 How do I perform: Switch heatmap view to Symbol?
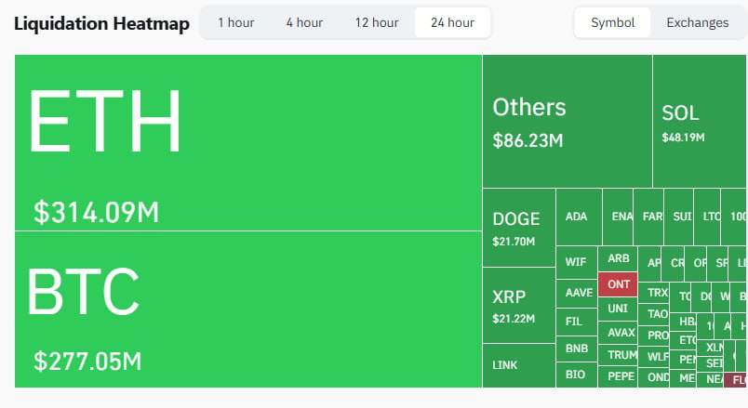[612, 22]
